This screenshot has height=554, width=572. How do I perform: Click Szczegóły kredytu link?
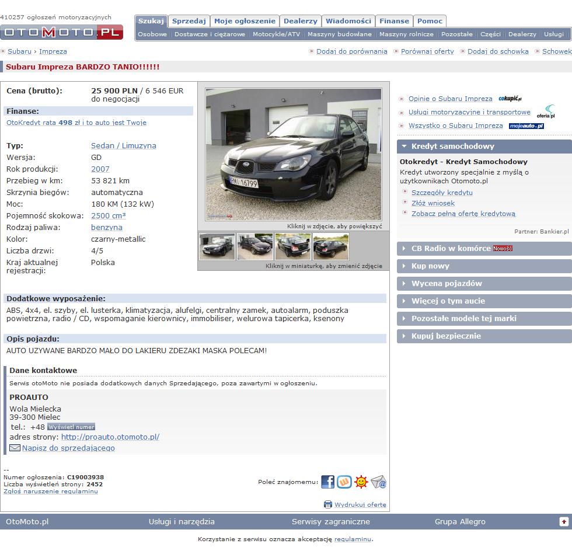442,193
